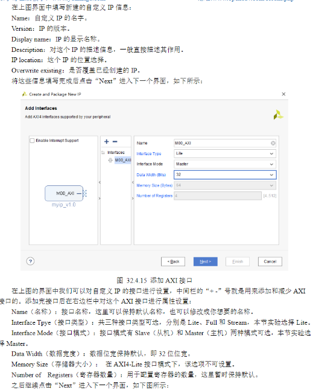Image resolution: width=313 pixels, height=390 pixels.
Task: Click the Cancel button
Action: tap(270, 261)
